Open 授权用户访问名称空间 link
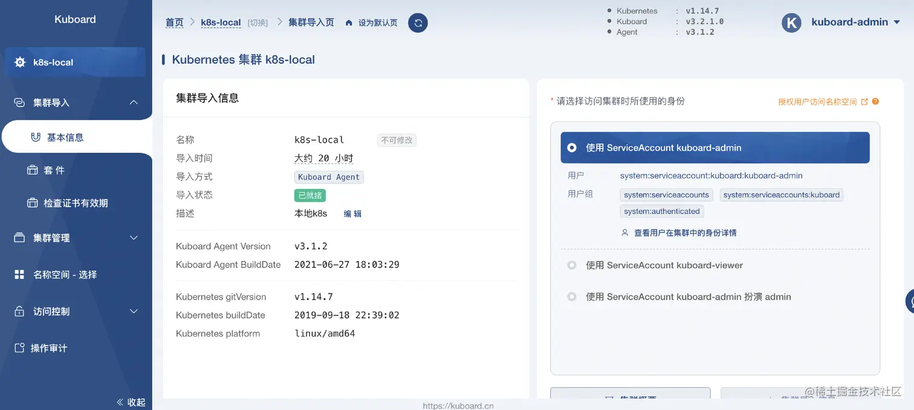 tap(817, 101)
